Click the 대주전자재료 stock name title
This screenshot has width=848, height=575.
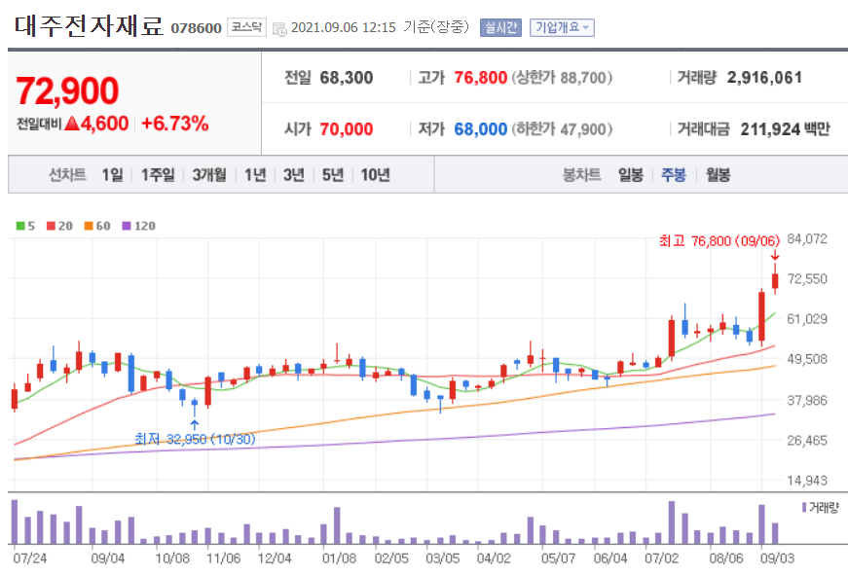(x=89, y=26)
